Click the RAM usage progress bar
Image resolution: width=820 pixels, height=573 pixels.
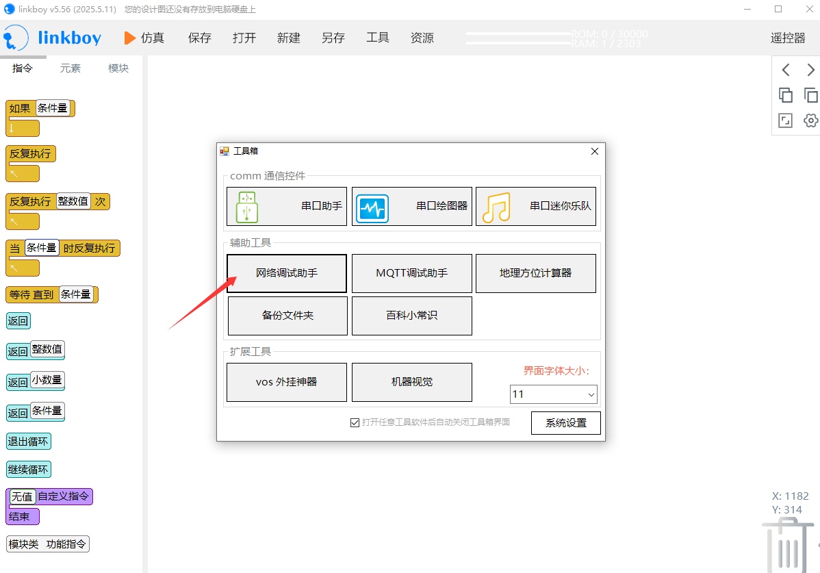(517, 43)
